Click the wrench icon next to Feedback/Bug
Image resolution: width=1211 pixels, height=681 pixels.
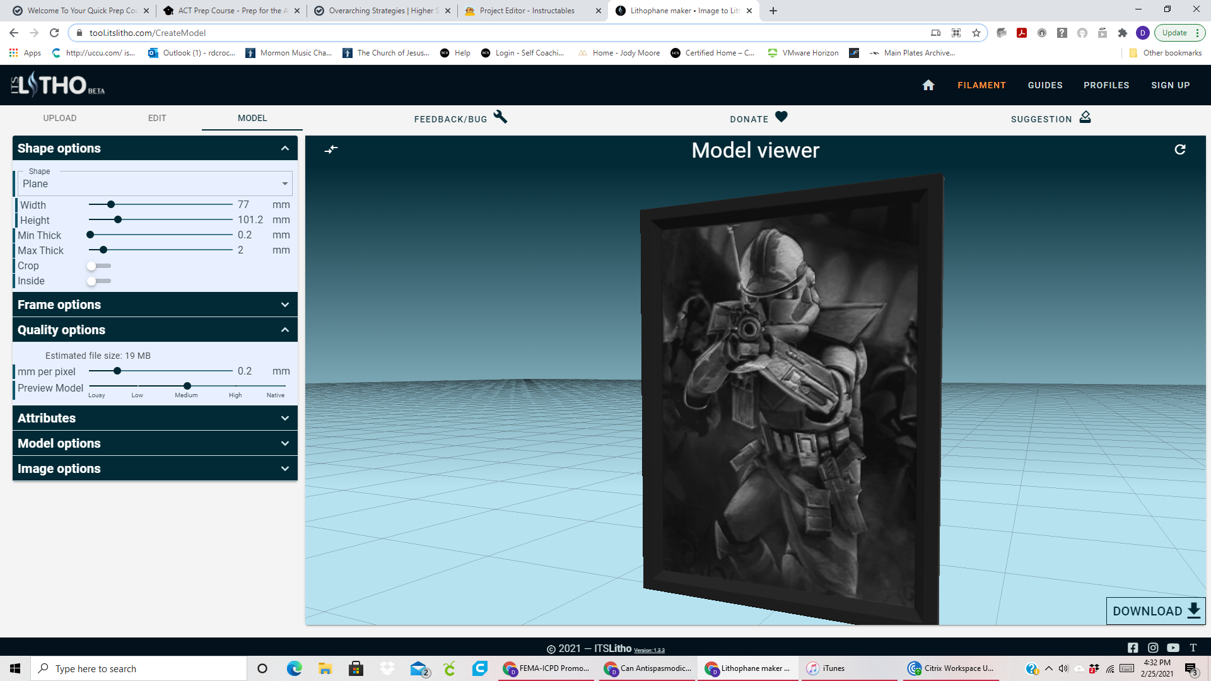[500, 117]
